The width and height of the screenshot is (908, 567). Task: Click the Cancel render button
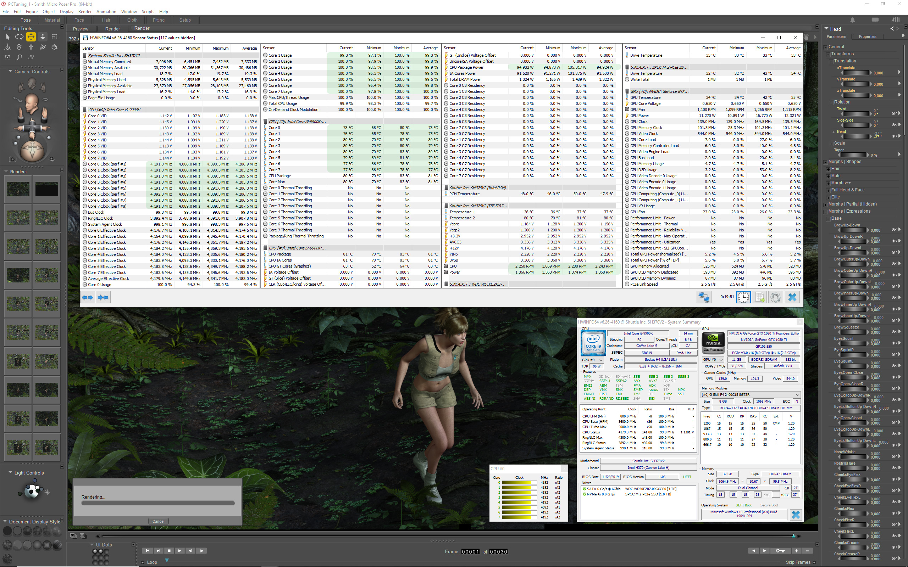pos(158,521)
